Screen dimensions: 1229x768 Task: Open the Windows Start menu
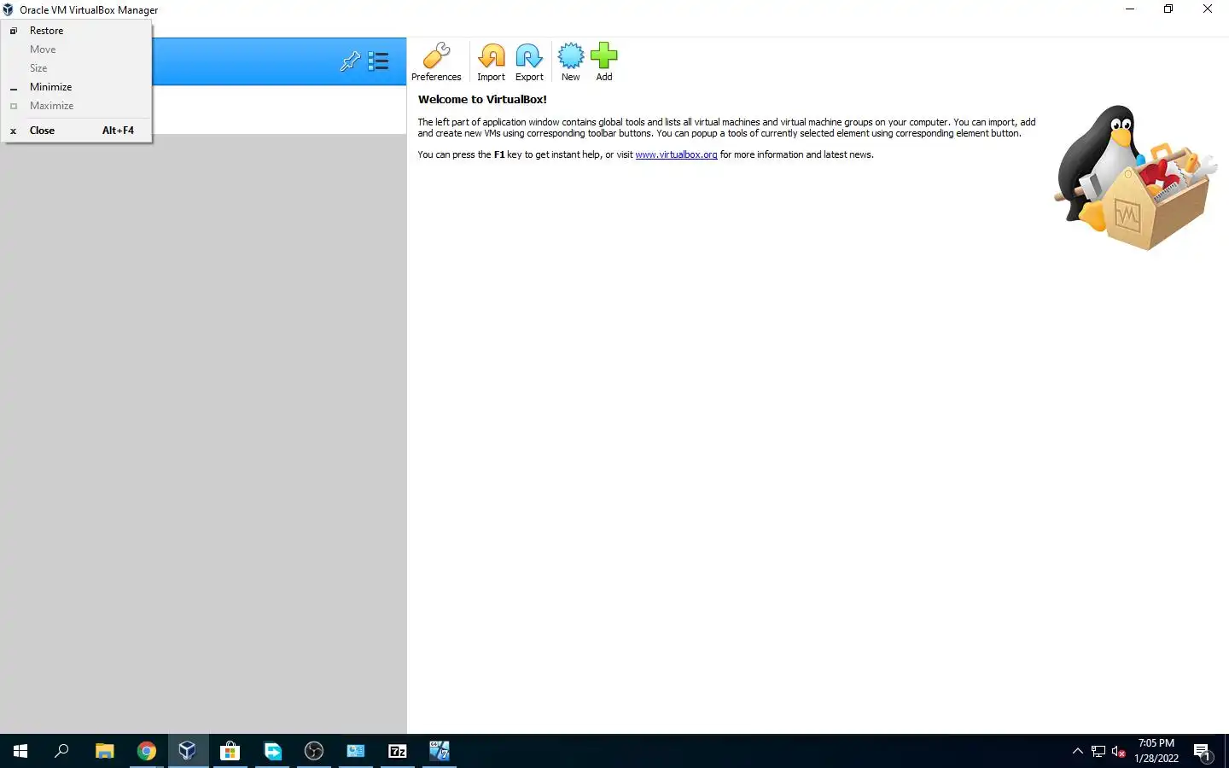tap(20, 751)
